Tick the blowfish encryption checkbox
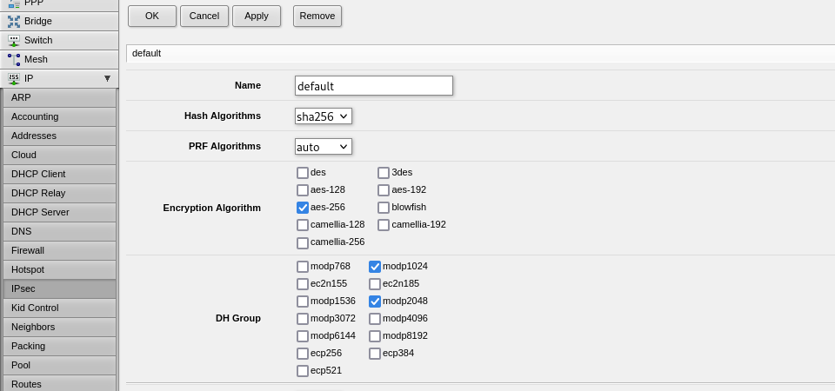This screenshot has height=391, width=835. [384, 208]
